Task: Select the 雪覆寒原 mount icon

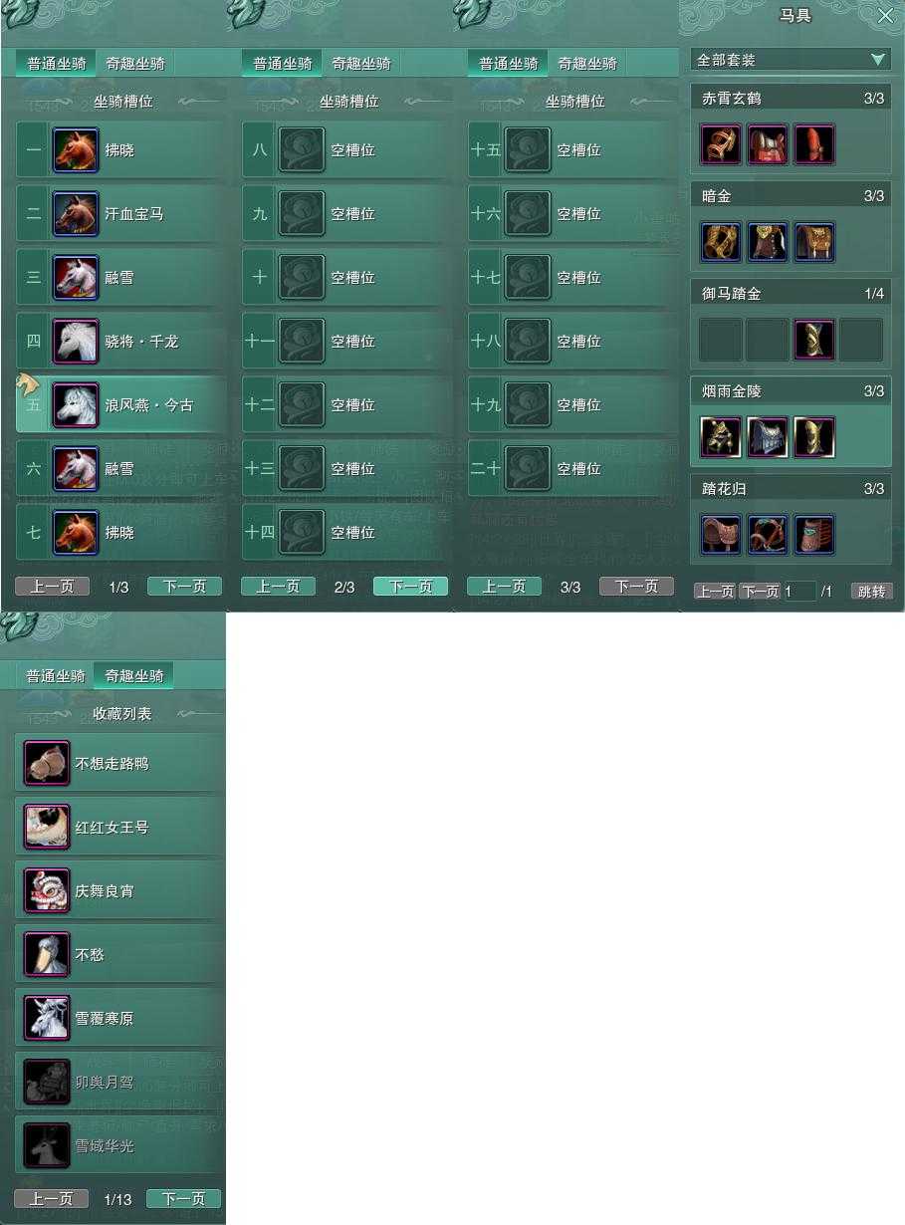Action: 47,1019
